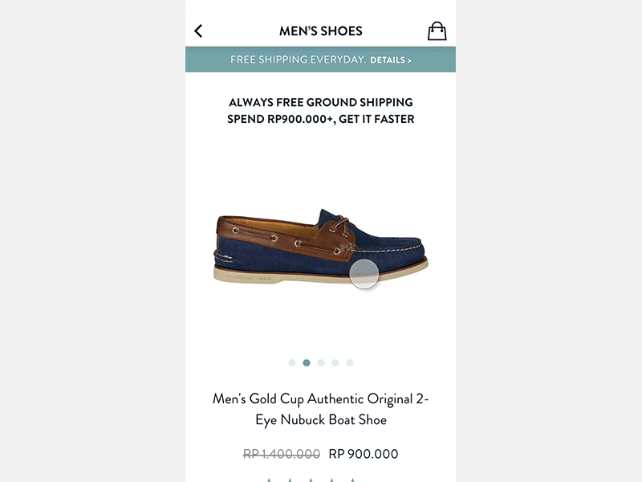Click the Free Shipping Everyday banner
Viewport: 642px width, 482px height.
[x=299, y=60]
